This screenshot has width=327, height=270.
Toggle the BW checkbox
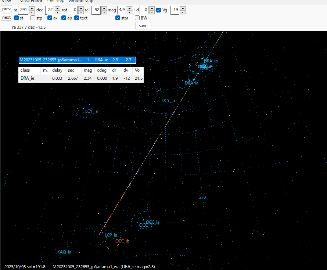pyautogui.click(x=137, y=18)
